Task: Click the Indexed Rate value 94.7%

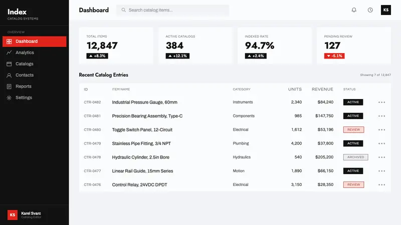Action: pos(260,45)
